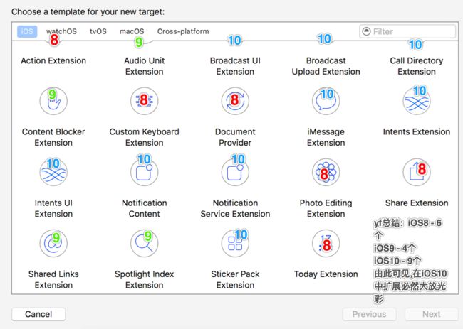Click the Sticker Pack Extension label
The image size is (463, 329).
tap(235, 279)
